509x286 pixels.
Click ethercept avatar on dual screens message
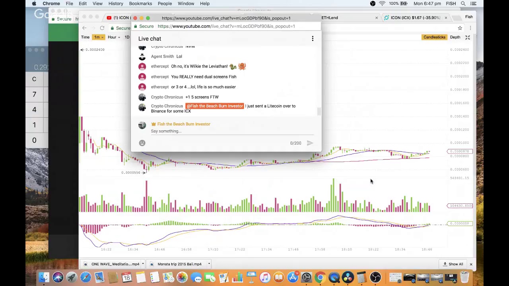tap(142, 77)
